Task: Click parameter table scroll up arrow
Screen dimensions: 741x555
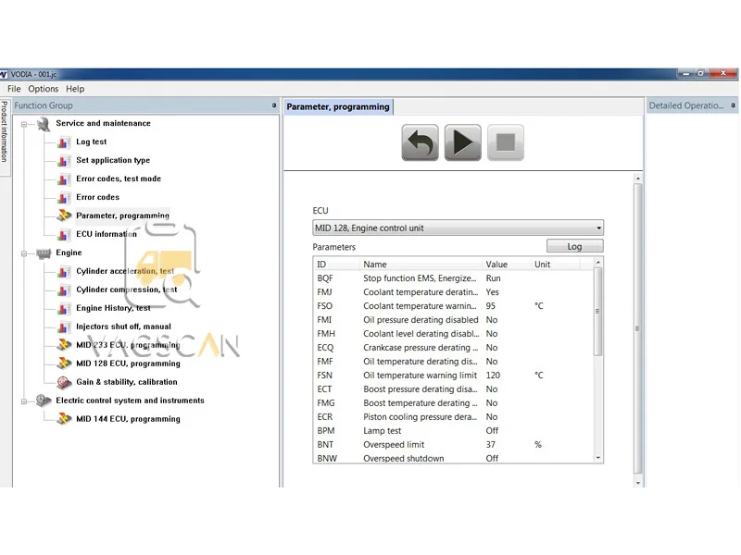Action: [598, 262]
